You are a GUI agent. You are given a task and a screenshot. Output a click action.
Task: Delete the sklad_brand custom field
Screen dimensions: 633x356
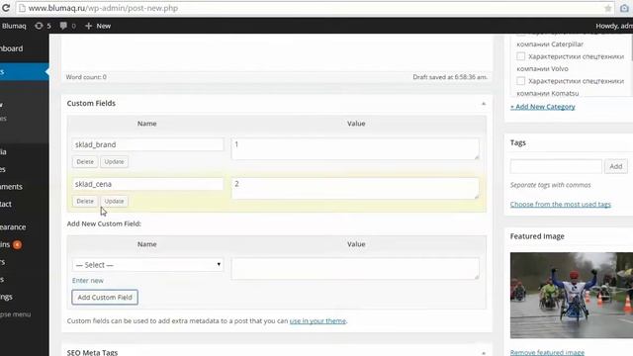85,162
